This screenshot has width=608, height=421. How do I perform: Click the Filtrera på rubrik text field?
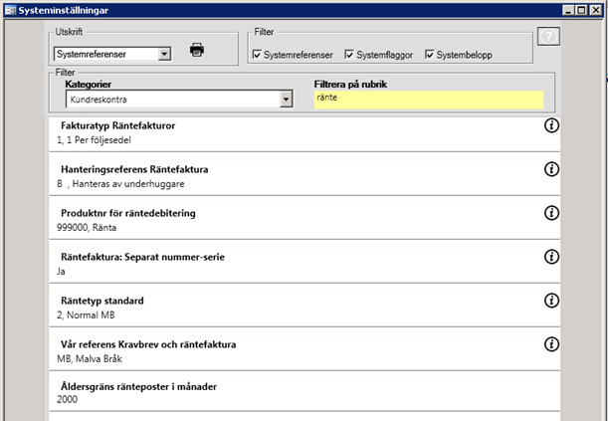(x=428, y=100)
